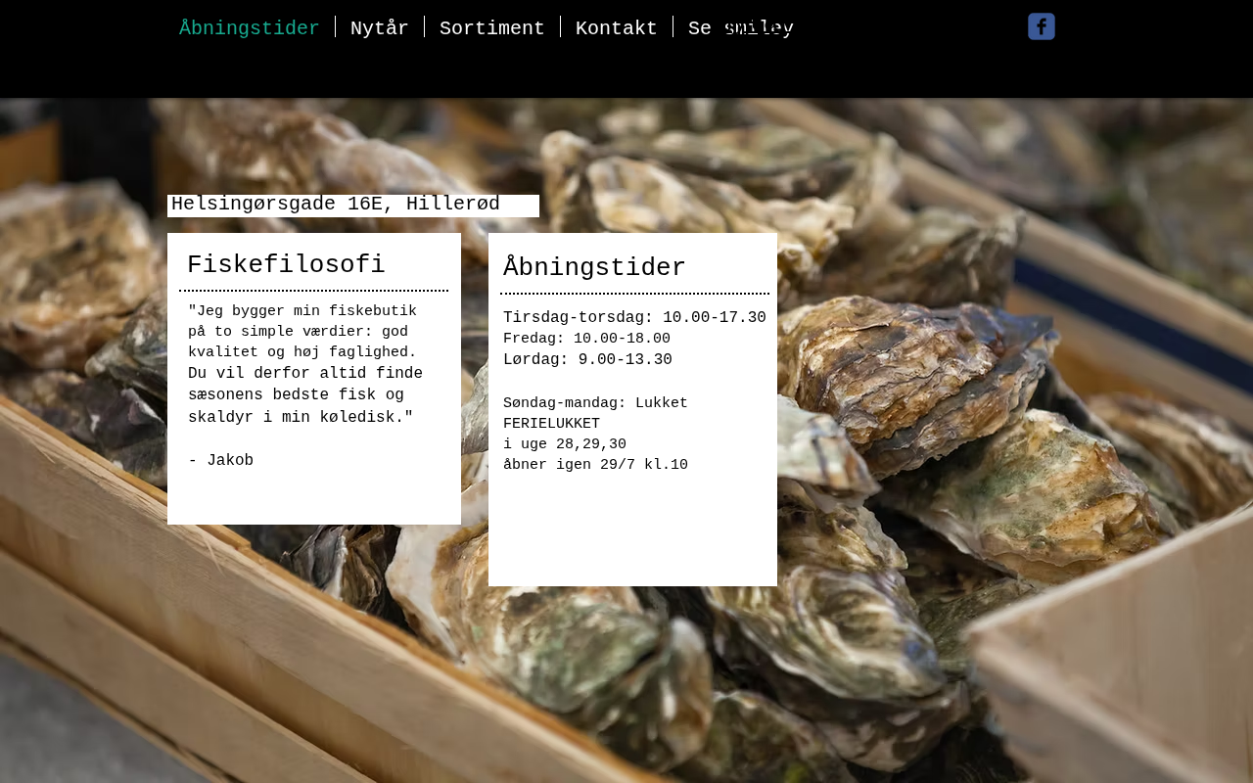Image resolution: width=1253 pixels, height=783 pixels.
Task: Open the Facebook page icon
Action: [x=1042, y=26]
